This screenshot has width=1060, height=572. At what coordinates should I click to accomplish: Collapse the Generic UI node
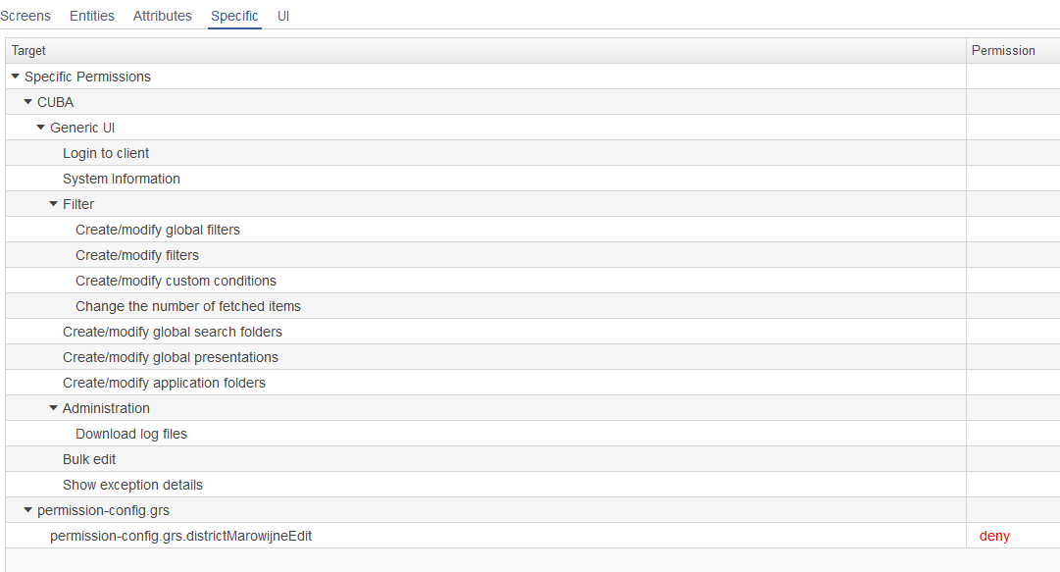pos(40,128)
